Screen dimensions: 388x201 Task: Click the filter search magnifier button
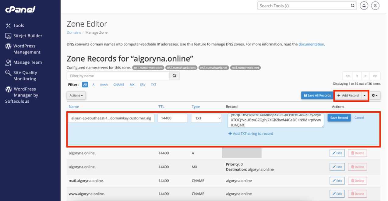tap(175, 76)
